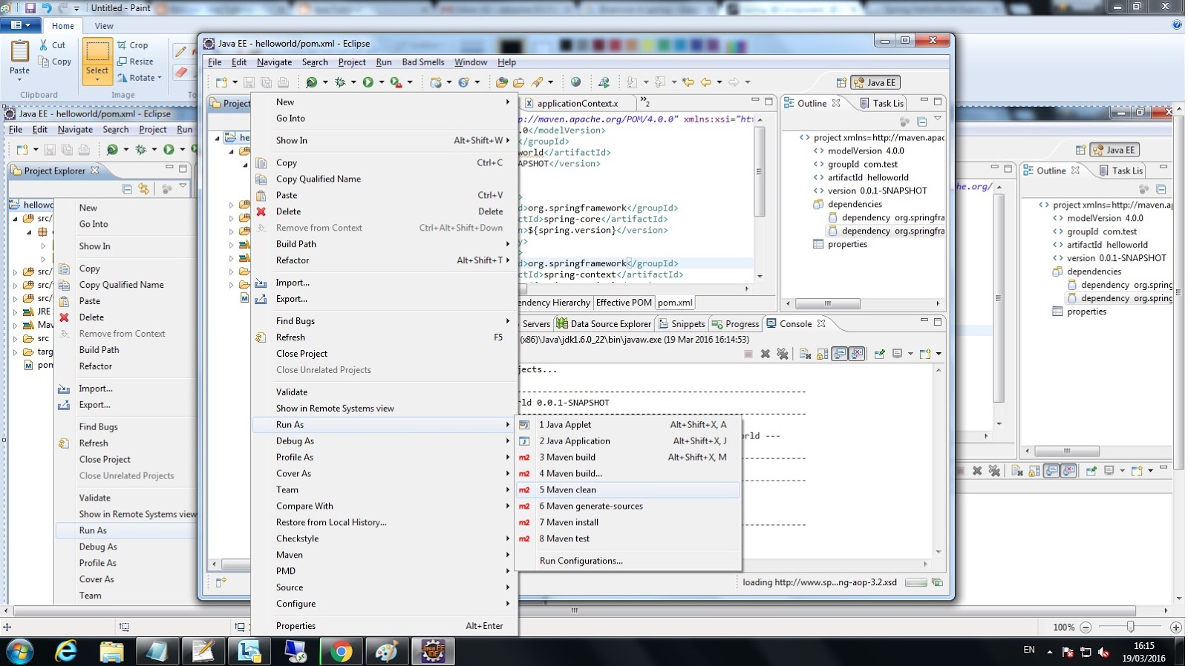1188x666 pixels.
Task: Click Run Configurations... entry
Action: (x=628, y=561)
